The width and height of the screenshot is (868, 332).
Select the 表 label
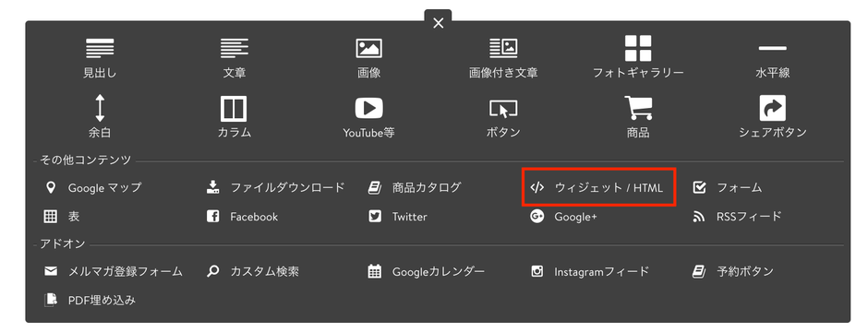pos(74,217)
